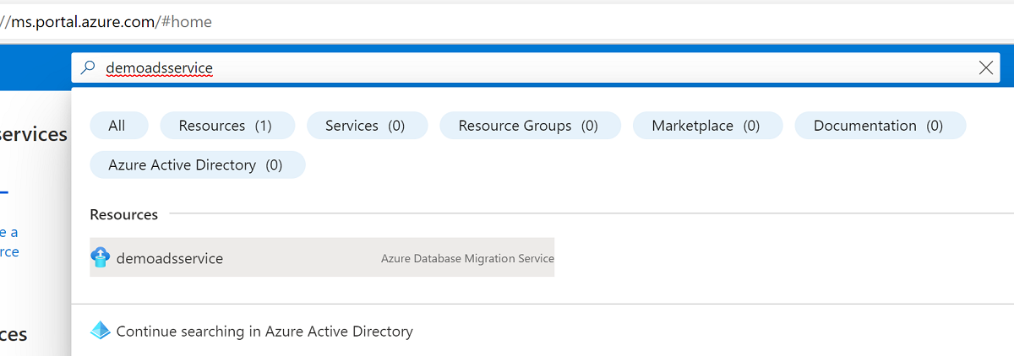Image resolution: width=1014 pixels, height=356 pixels.
Task: Click the Resources section heading
Action: click(124, 214)
